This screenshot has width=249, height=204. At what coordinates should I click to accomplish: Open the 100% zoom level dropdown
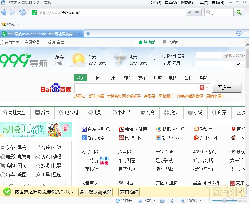(x=200, y=201)
